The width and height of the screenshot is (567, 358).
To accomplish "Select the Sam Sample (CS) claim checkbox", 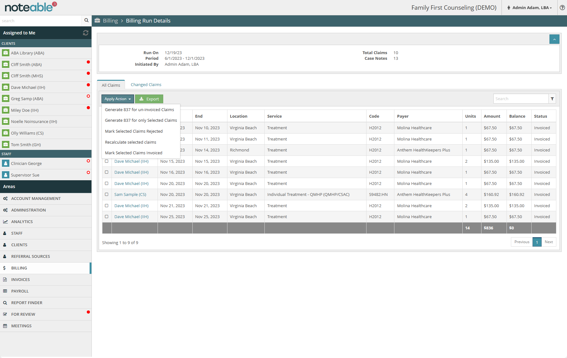I will pos(107,194).
